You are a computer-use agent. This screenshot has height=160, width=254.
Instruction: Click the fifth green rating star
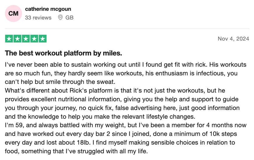pos(43,39)
